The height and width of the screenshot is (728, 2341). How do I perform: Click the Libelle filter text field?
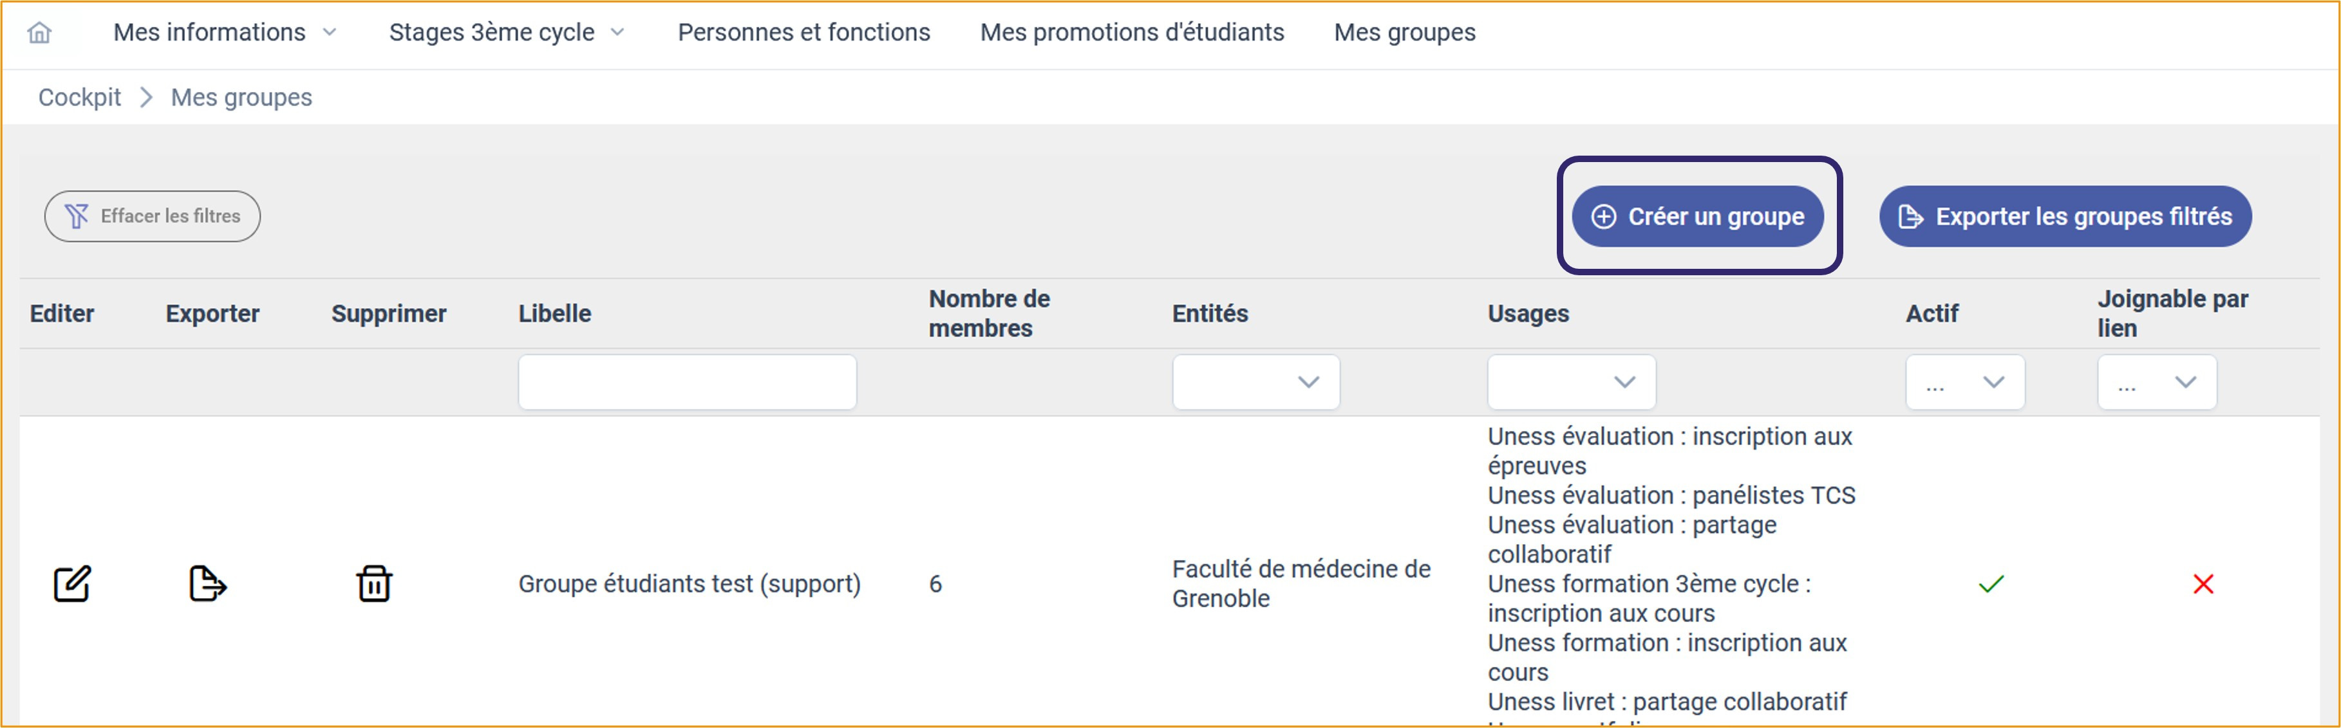pyautogui.click(x=686, y=382)
